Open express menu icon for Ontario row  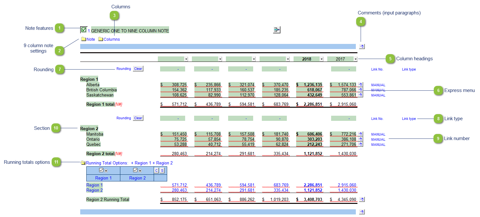(x=360, y=139)
